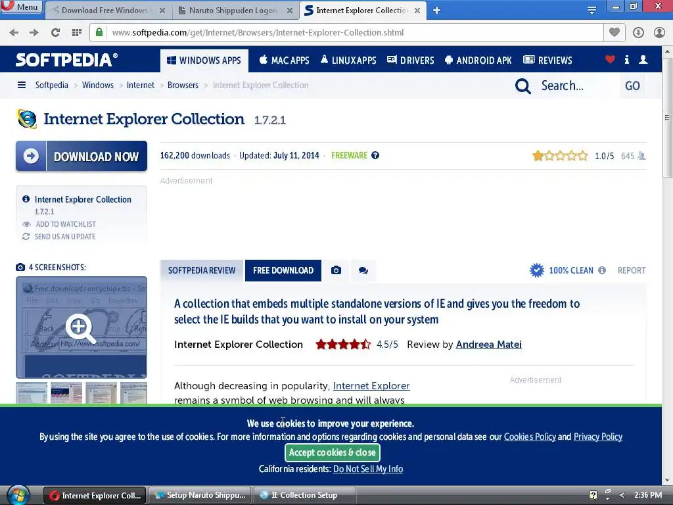
Task: Click the Download Now button
Action: tap(81, 156)
